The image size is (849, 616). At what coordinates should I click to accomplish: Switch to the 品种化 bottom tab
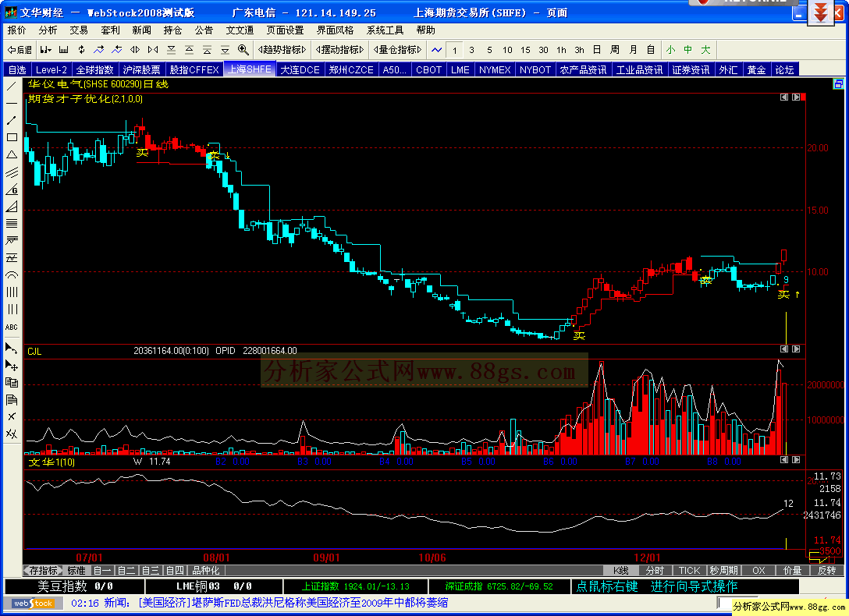[206, 571]
